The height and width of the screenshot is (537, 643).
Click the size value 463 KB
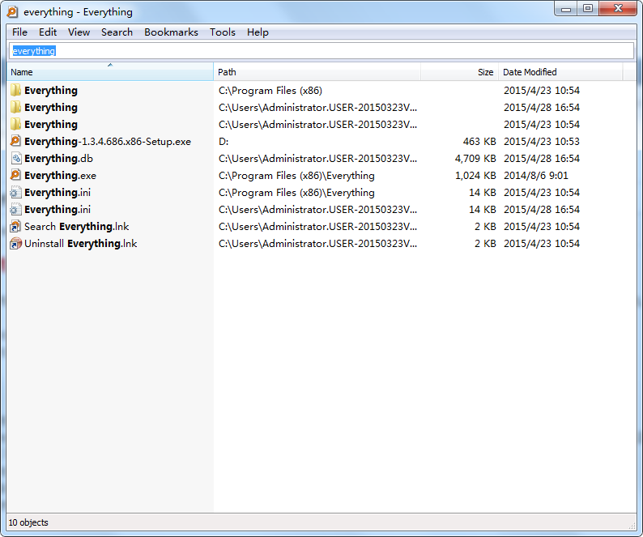coord(479,142)
